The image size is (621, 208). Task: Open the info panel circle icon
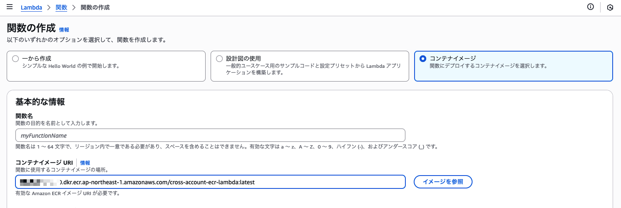pos(591,7)
